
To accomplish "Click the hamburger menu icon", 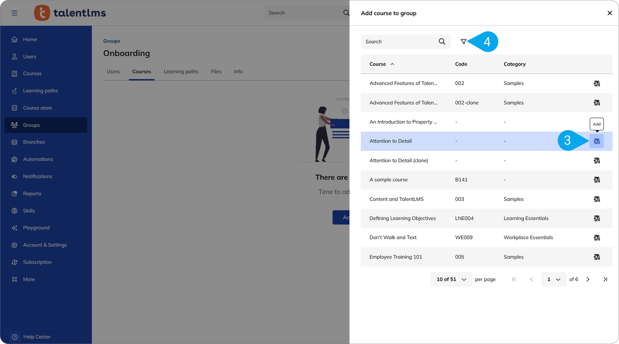I will pyautogui.click(x=14, y=13).
